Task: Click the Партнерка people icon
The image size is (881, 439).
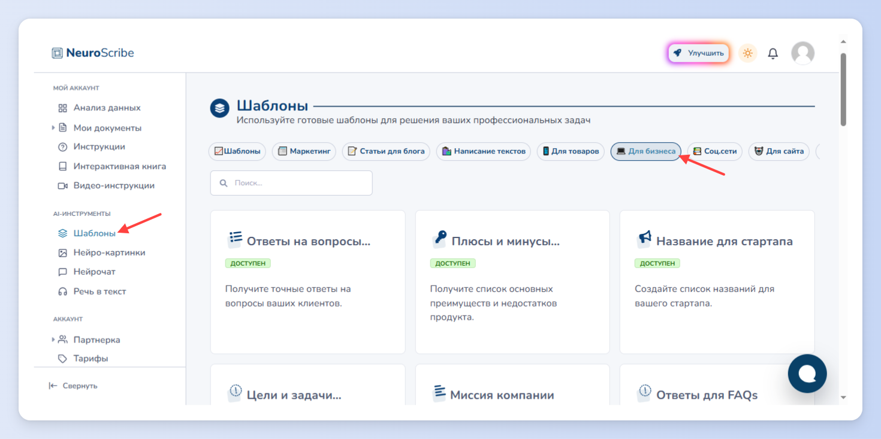Action: (x=62, y=339)
